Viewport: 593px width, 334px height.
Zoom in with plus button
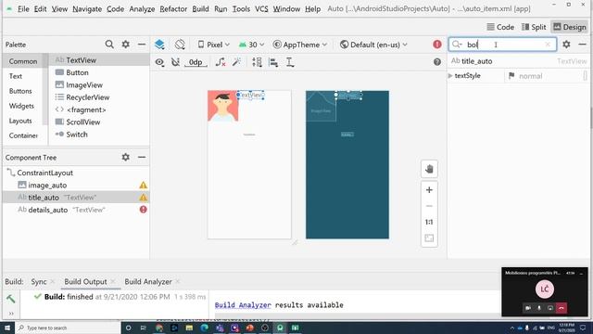click(x=429, y=189)
